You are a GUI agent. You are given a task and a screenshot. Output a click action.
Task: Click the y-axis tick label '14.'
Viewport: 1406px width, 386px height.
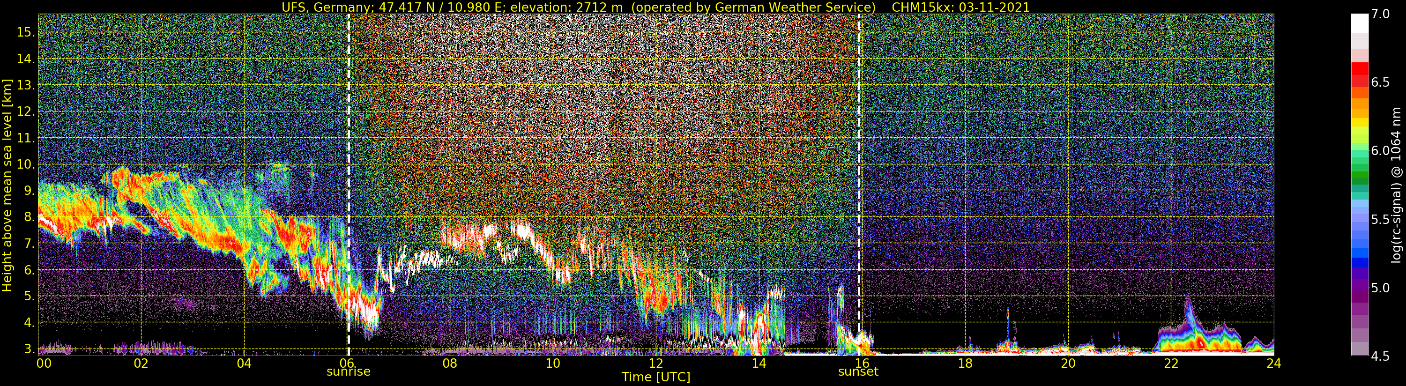click(26, 59)
